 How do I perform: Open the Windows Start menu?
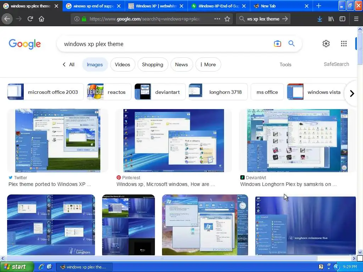17,267
